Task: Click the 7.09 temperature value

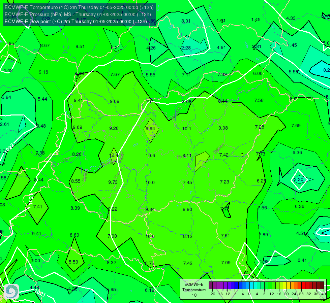Action: pos(226,263)
